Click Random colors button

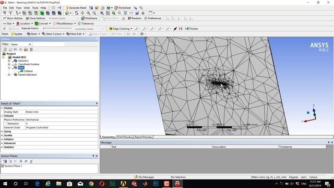pos(135,18)
